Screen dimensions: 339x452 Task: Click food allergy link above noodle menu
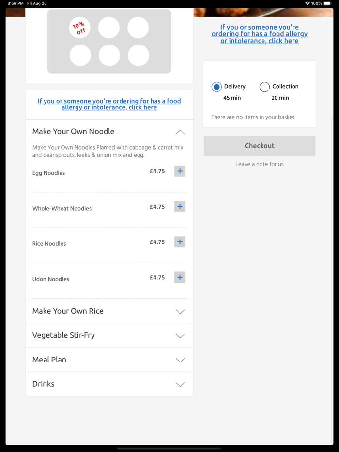point(109,104)
